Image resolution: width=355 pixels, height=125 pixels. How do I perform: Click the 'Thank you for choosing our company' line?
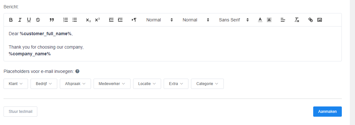(x=46, y=47)
